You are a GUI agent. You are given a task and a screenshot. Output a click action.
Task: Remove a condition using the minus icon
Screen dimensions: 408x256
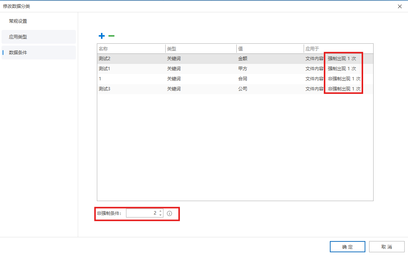click(111, 36)
